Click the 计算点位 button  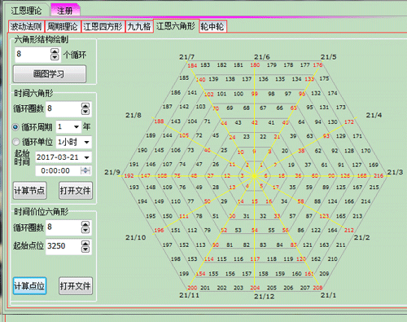click(29, 286)
